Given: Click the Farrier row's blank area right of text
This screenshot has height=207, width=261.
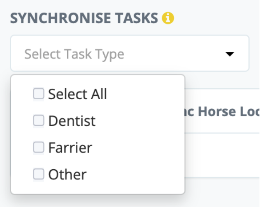Looking at the screenshot, I should [x=140, y=148].
